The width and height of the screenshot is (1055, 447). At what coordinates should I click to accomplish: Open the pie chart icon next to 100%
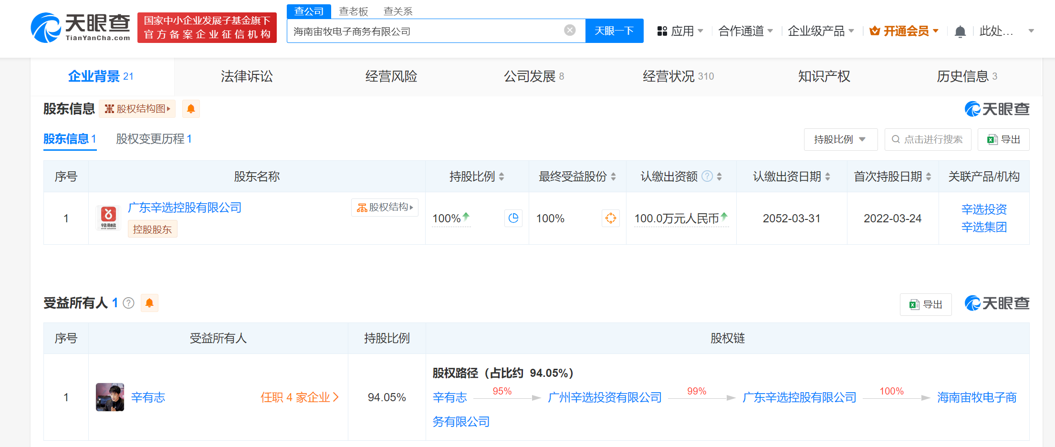click(513, 218)
